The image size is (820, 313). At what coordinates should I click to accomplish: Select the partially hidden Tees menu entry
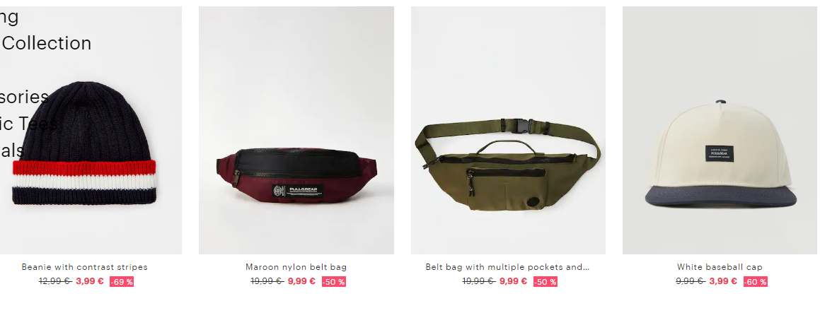tap(29, 124)
